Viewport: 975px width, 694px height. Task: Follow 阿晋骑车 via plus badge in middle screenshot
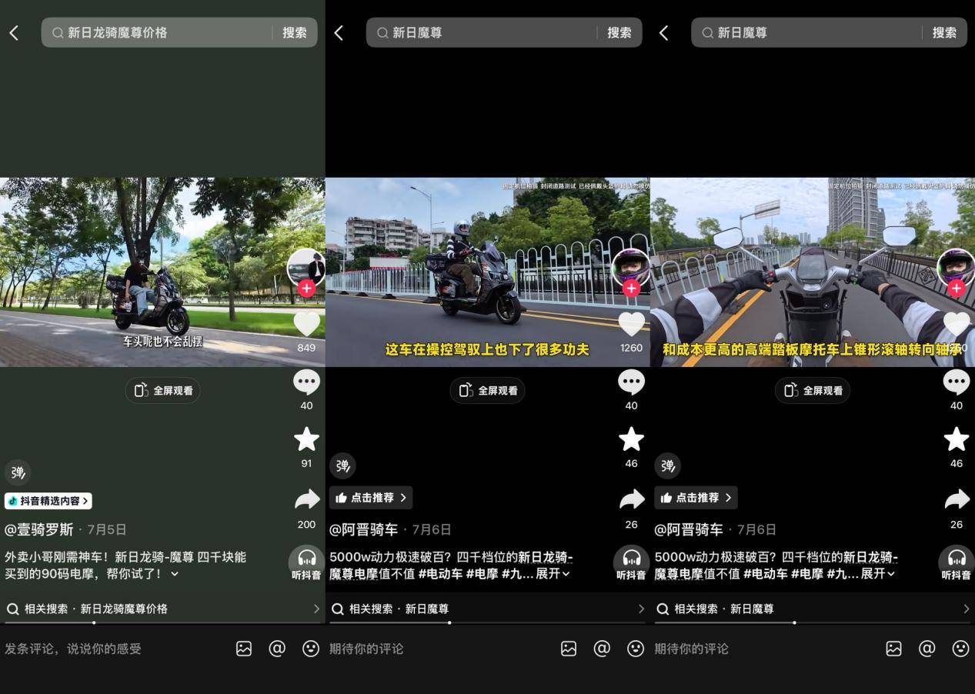point(631,288)
